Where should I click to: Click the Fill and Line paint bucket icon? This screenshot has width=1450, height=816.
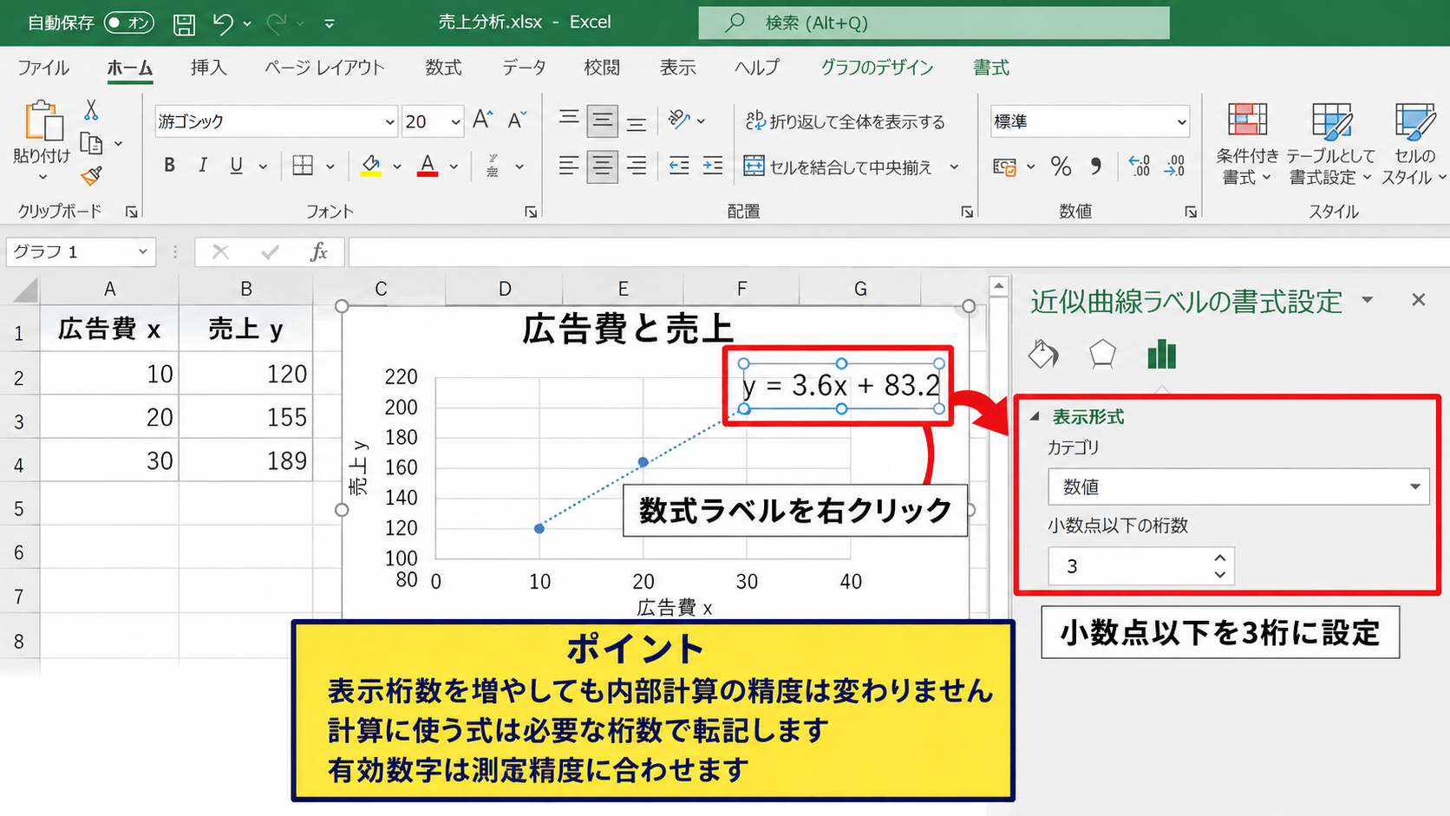(1043, 354)
